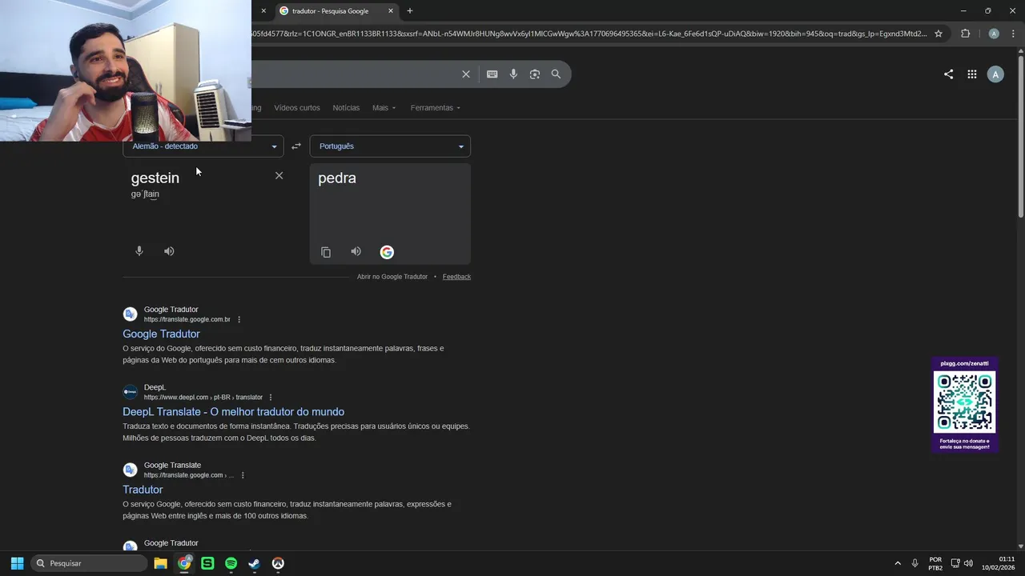Image resolution: width=1025 pixels, height=576 pixels.
Task: Click the translate.google.com.br URL
Action: [x=187, y=319]
